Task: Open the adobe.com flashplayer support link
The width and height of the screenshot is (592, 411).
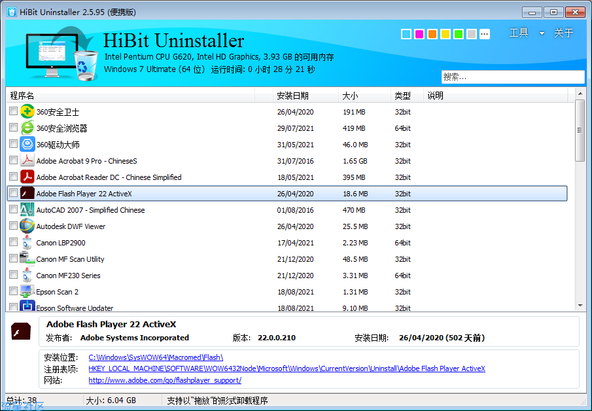Action: [165, 380]
